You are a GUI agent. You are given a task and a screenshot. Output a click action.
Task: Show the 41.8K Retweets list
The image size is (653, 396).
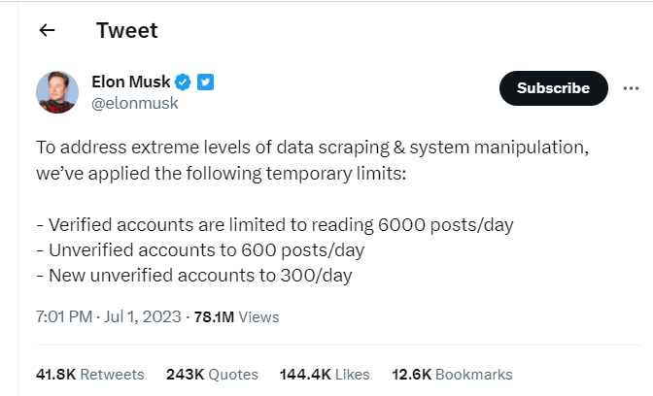pos(90,375)
